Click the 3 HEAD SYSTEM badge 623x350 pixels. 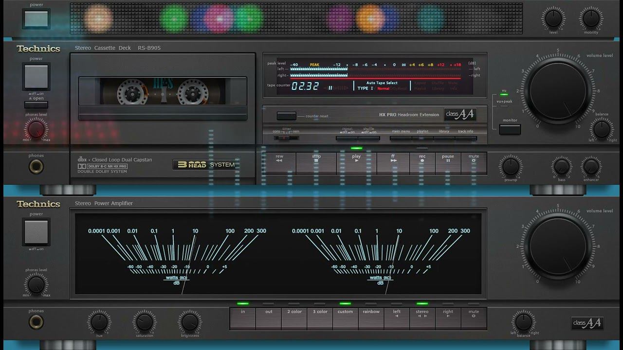coord(206,164)
